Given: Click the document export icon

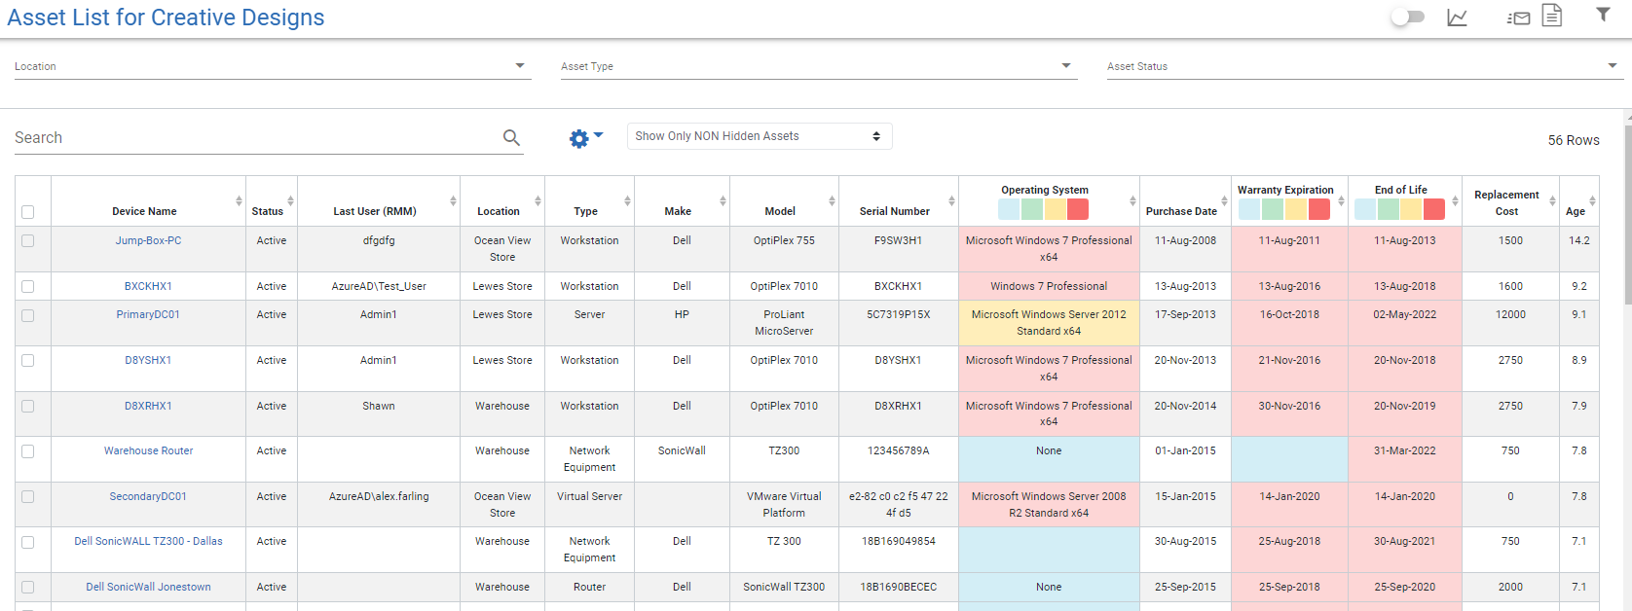Looking at the screenshot, I should pyautogui.click(x=1552, y=16).
